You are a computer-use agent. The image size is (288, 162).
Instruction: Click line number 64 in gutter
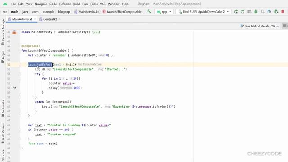pos(9,125)
